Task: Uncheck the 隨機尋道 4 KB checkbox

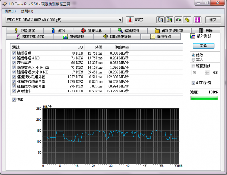Action: pos(13,58)
